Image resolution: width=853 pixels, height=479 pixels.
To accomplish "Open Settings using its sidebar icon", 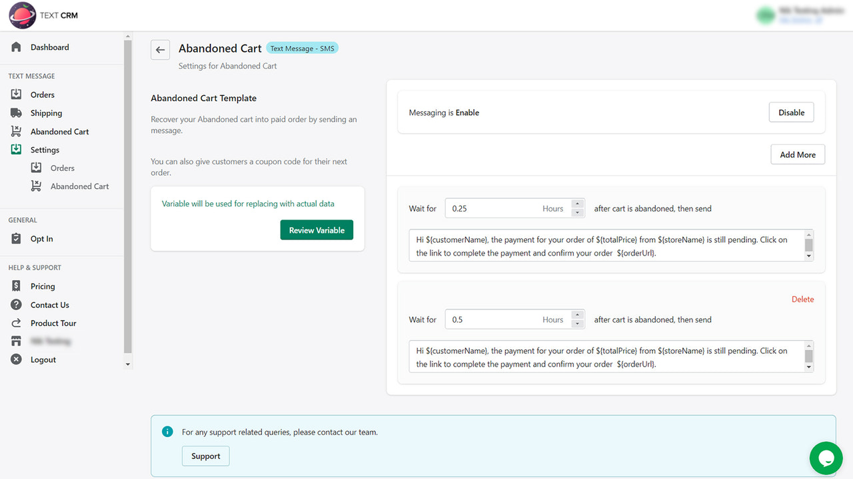I will coord(16,150).
